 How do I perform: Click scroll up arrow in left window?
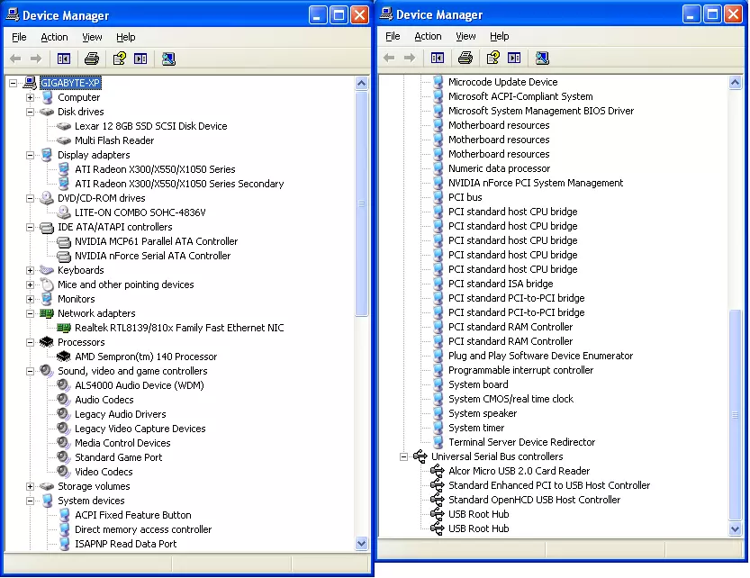coord(362,83)
